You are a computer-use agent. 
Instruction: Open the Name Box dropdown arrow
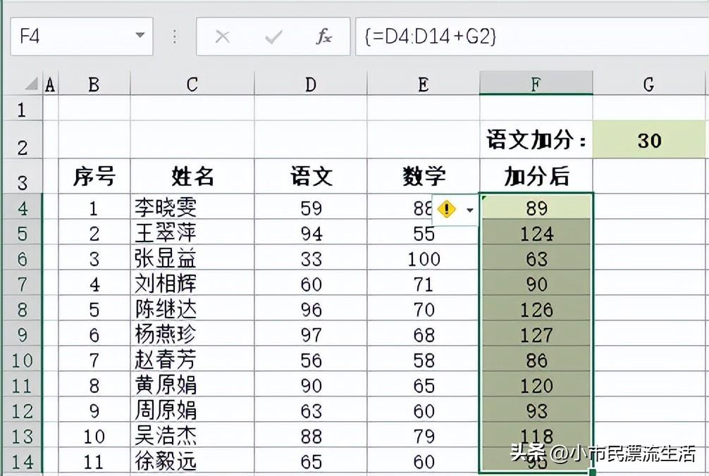pyautogui.click(x=140, y=35)
